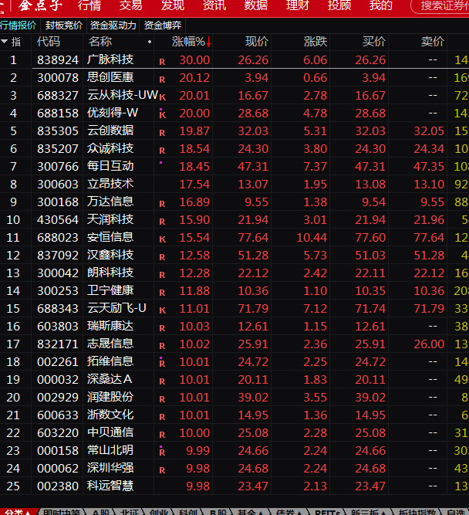Select stock code 688158
469x515 pixels.
click(x=58, y=113)
